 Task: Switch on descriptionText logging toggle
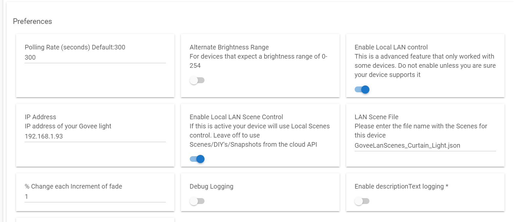[362, 201]
